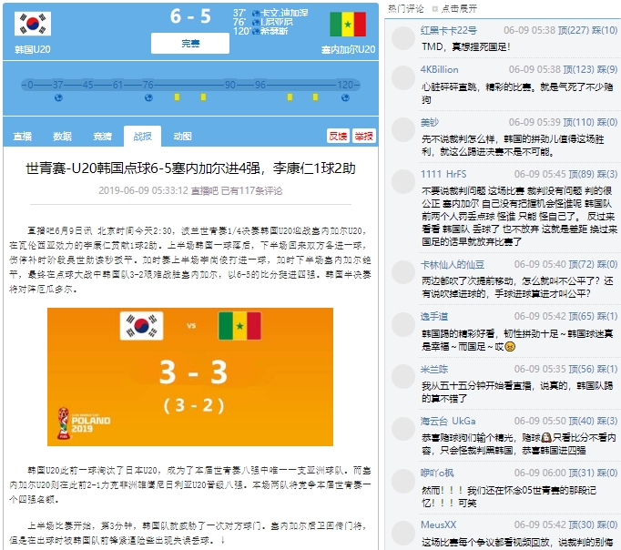Screen dimensions: 621x550
Task: Upvote MeusXX's comment via 顶(30)
Action: 582,525
